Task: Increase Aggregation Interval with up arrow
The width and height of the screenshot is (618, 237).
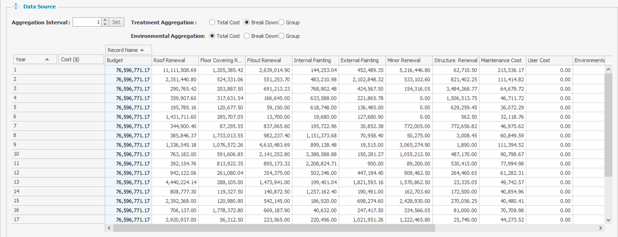Action: pyautogui.click(x=105, y=20)
